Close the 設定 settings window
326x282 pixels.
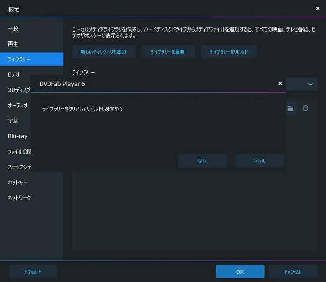pos(318,8)
